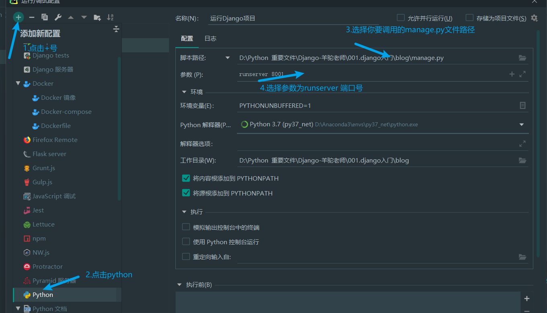This screenshot has width=547, height=313.
Task: Collapse the 环境 section
Action: pyautogui.click(x=184, y=92)
